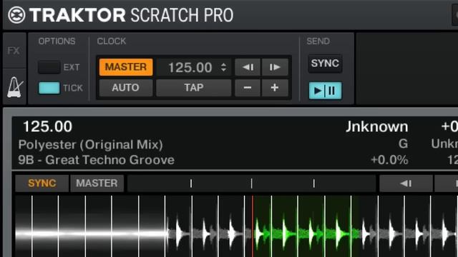The height and width of the screenshot is (257, 458).
Task: Click the track title Polyester (Original Mix)
Action: 91,144
